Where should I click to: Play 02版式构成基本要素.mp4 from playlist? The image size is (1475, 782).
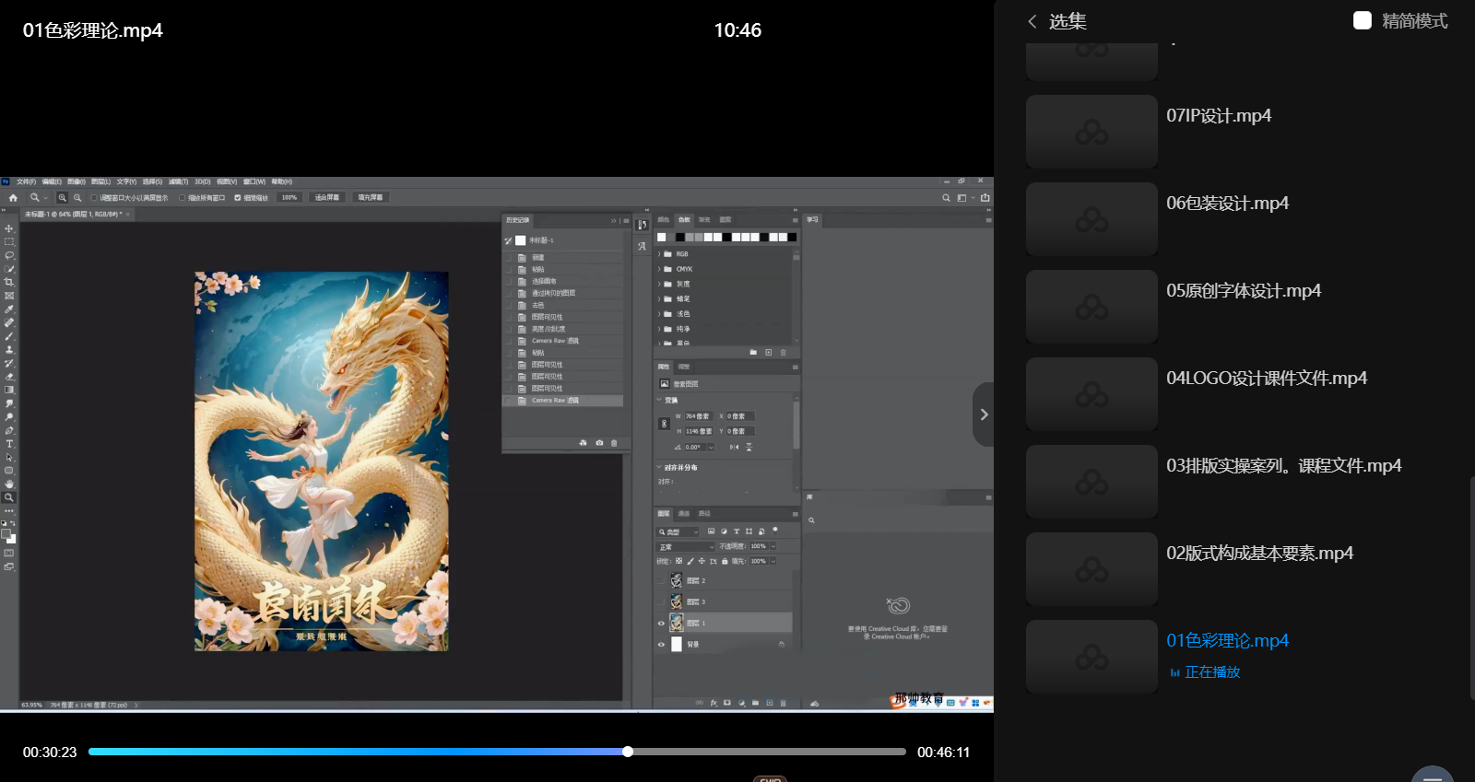coord(1259,554)
